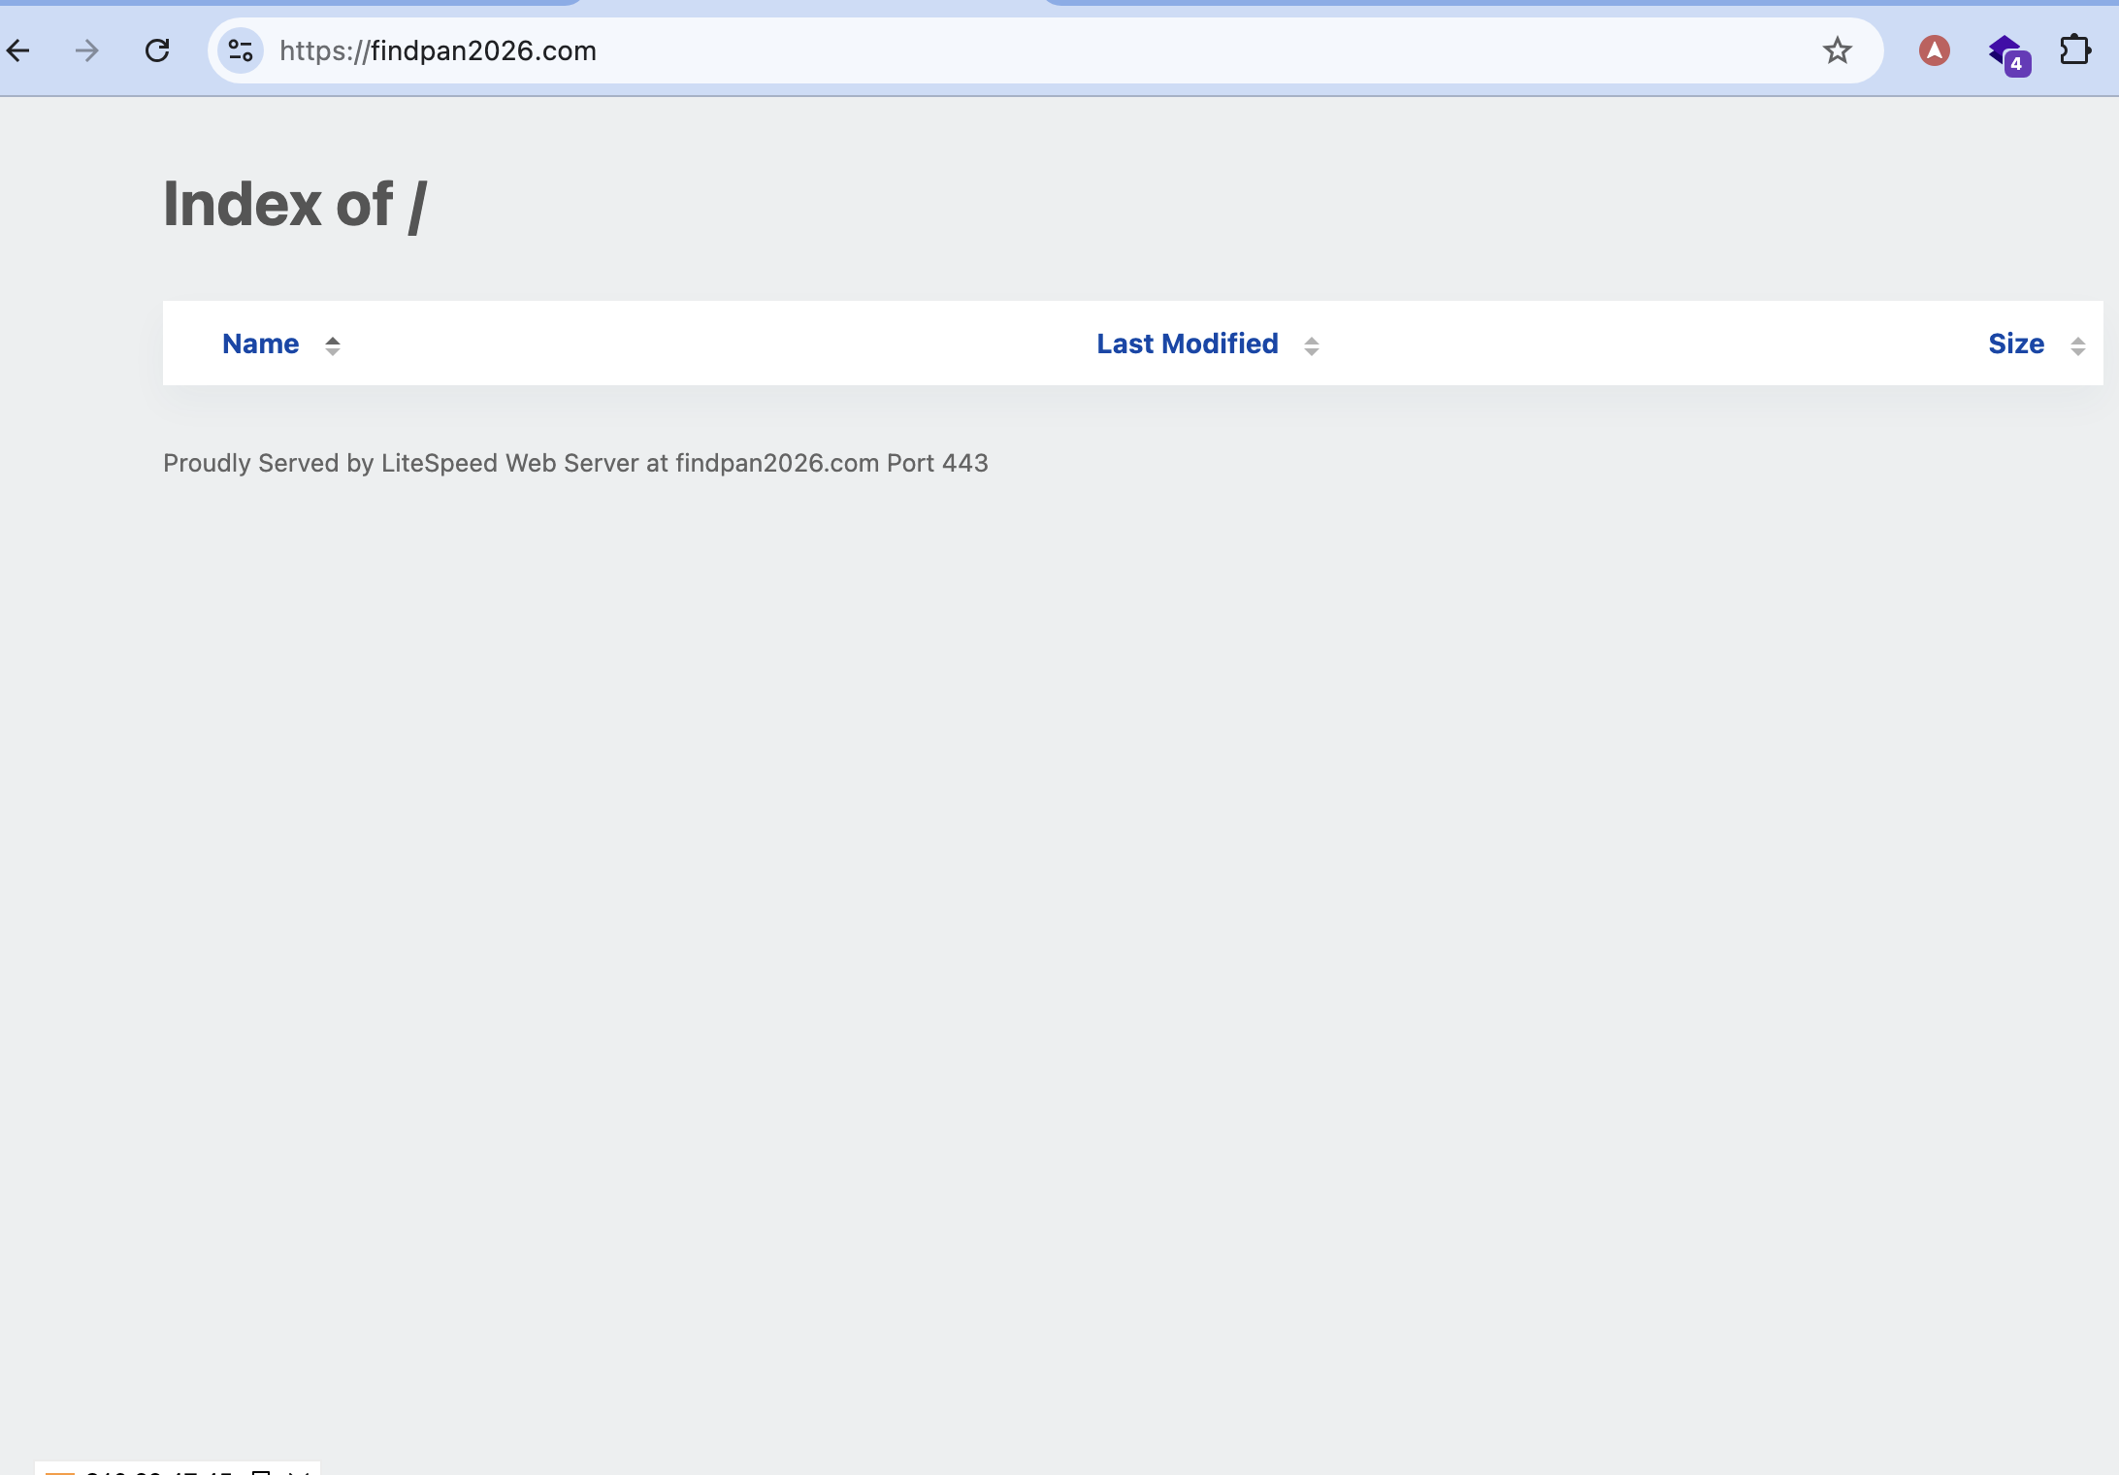Open the purple extension with badge 4

[x=2005, y=52]
